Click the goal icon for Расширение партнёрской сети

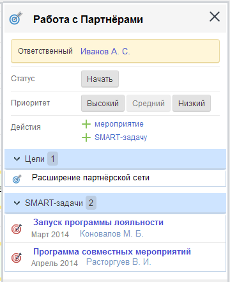click(x=17, y=179)
